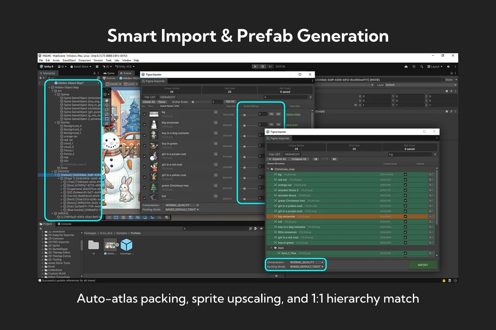Click the edit icon for big snowman row
This screenshot has width=496, height=330.
[x=431, y=216]
